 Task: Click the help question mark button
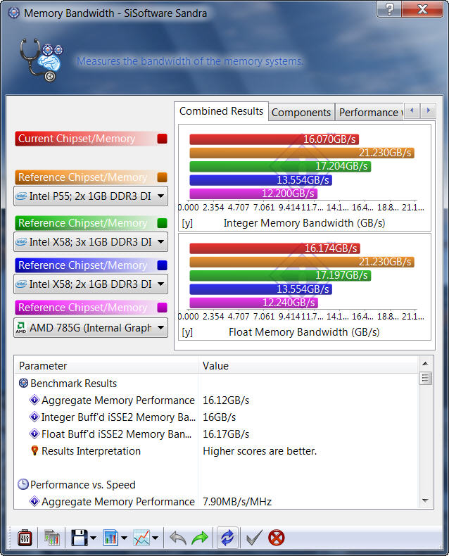point(389,9)
